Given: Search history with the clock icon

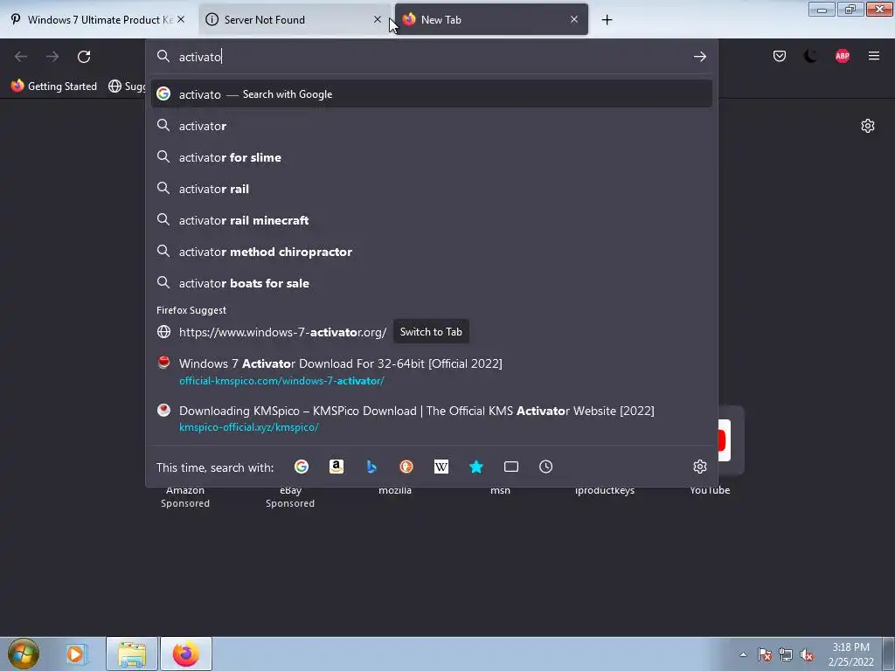Looking at the screenshot, I should (545, 467).
